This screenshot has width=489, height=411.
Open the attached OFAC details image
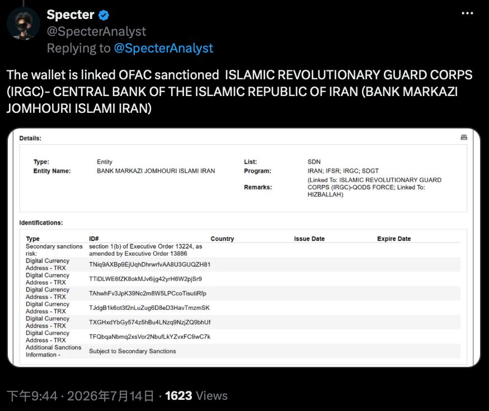[x=244, y=247]
